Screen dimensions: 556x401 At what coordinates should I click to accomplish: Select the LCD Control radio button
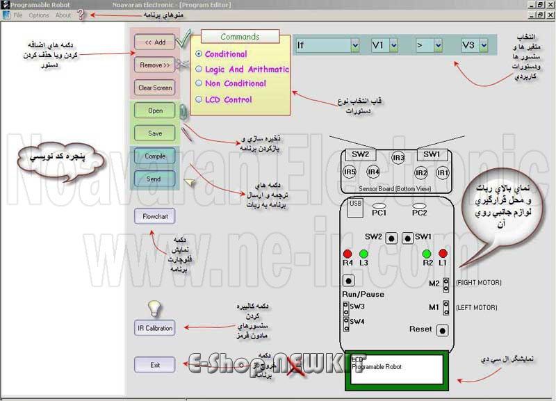point(199,99)
